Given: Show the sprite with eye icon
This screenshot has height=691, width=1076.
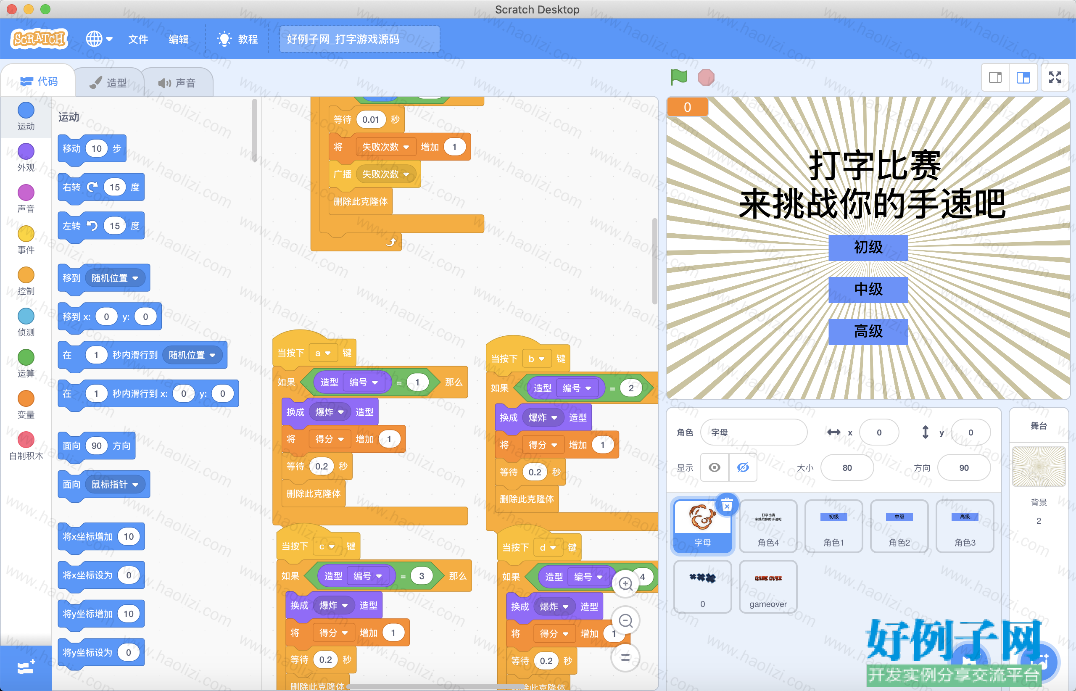Looking at the screenshot, I should (x=715, y=467).
